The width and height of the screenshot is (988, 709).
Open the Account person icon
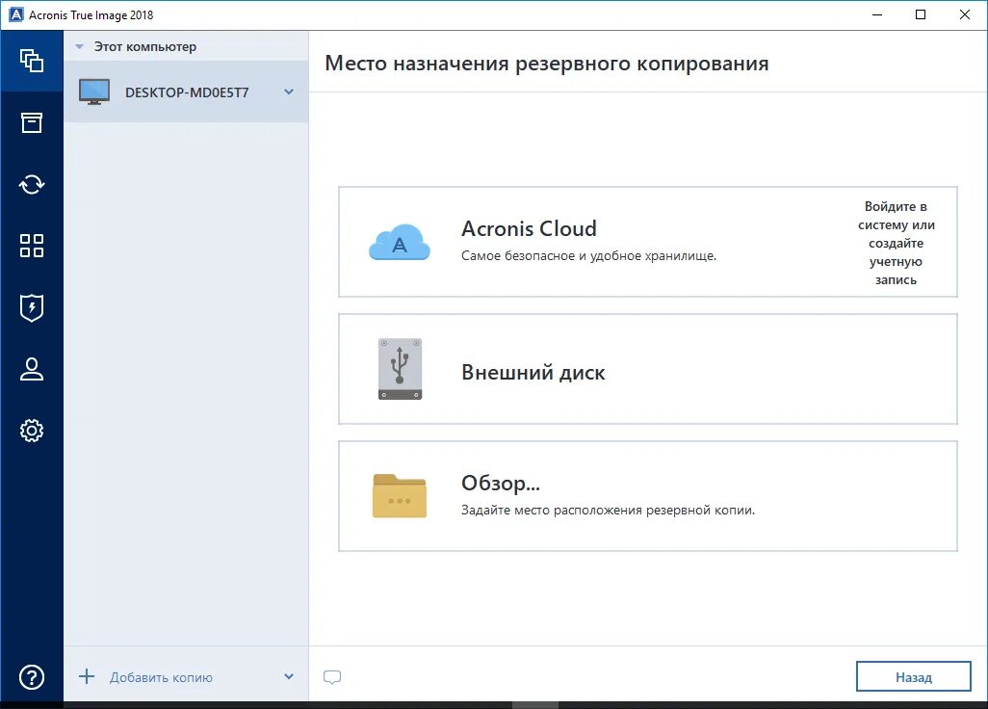(32, 369)
